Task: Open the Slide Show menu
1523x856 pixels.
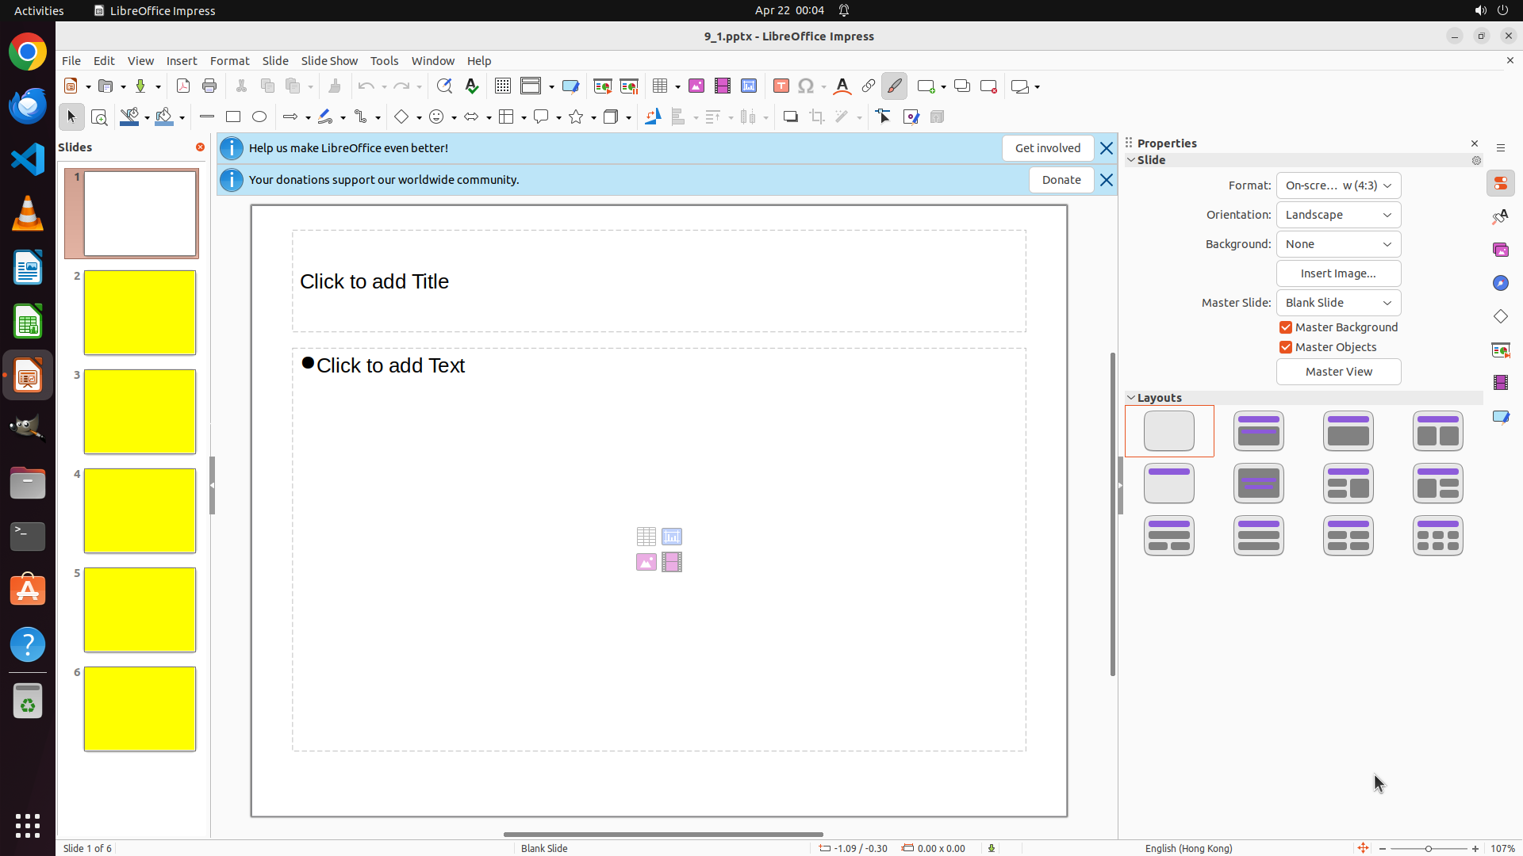Action: click(329, 61)
